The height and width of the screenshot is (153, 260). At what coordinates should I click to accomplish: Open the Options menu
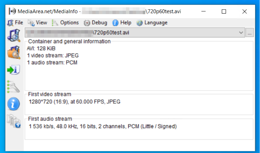[65, 23]
